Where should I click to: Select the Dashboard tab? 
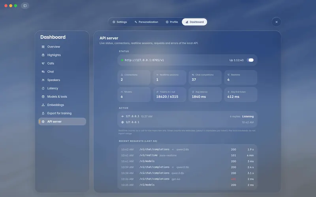(x=194, y=22)
